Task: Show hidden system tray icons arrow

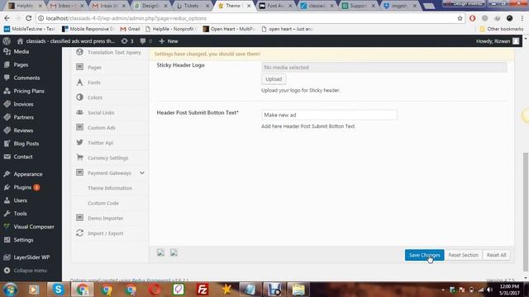Action: pos(443,290)
